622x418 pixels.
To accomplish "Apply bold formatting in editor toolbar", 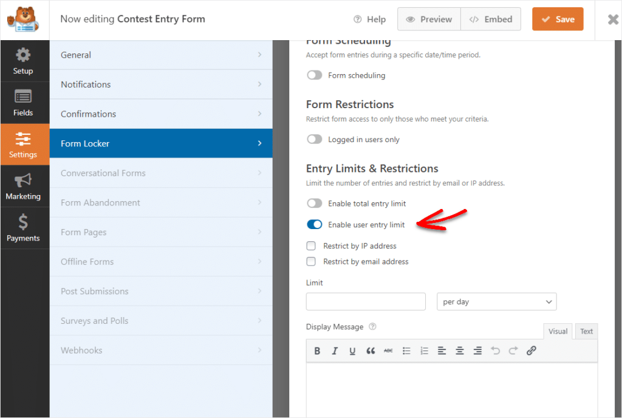I will (317, 351).
